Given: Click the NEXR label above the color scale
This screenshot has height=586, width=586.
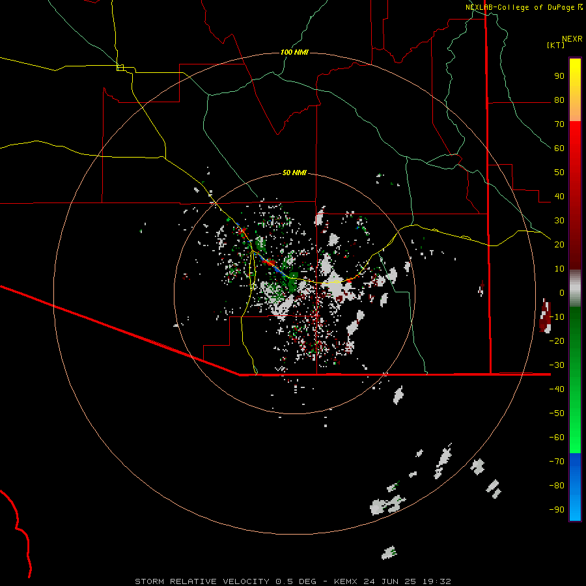Looking at the screenshot, I should click(572, 39).
